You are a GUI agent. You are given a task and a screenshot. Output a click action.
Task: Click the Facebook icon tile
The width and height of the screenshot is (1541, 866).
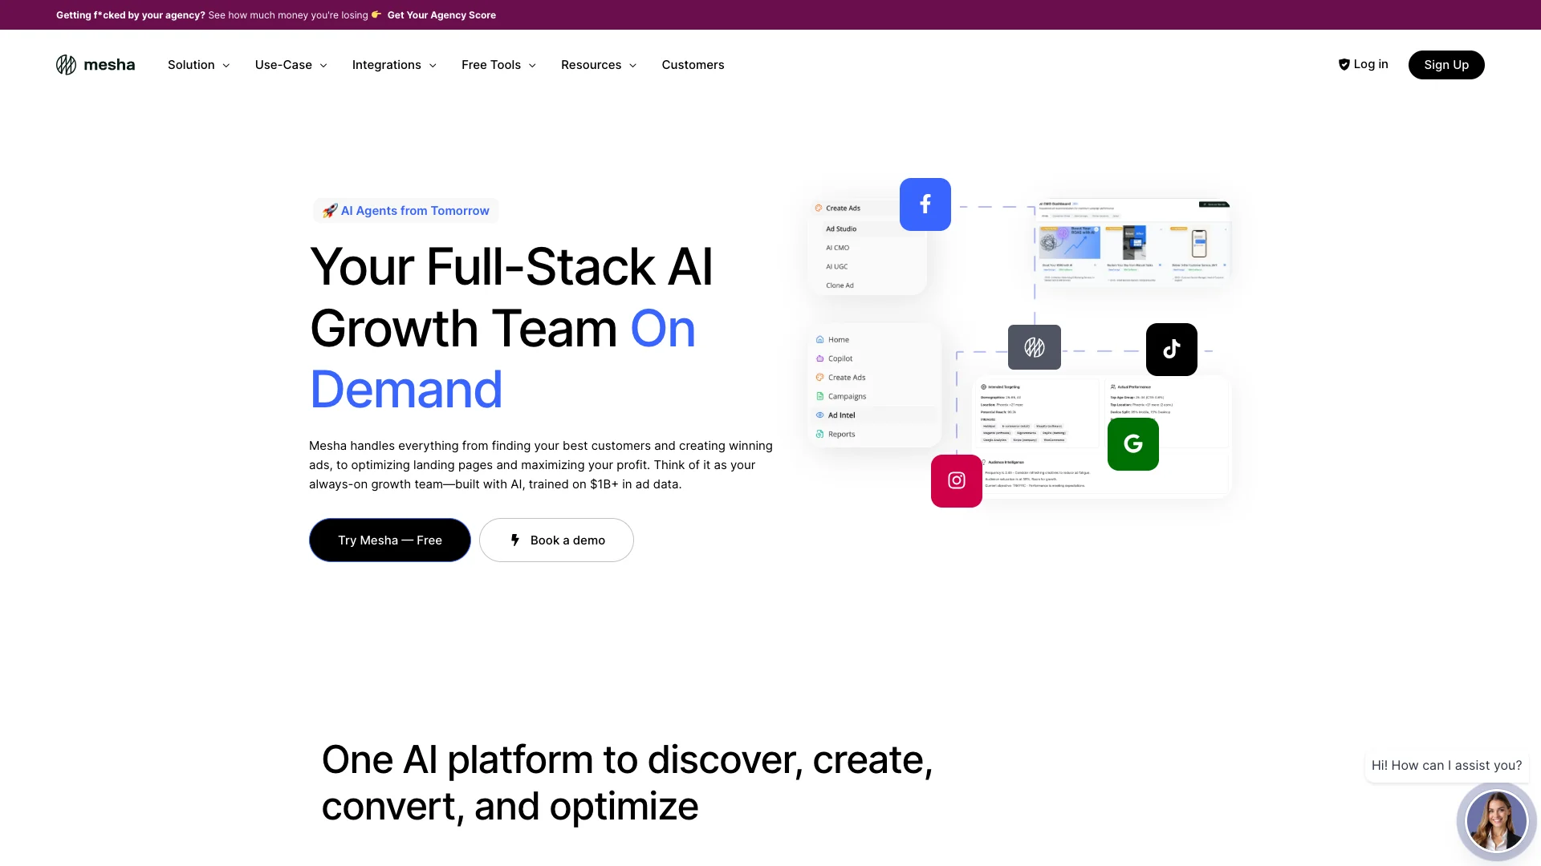[x=925, y=204]
